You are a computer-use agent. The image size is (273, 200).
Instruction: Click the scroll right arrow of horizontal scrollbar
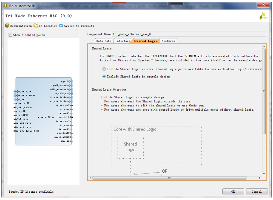point(260,178)
